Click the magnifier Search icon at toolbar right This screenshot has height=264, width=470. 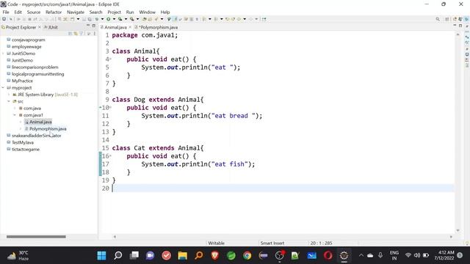(438, 19)
